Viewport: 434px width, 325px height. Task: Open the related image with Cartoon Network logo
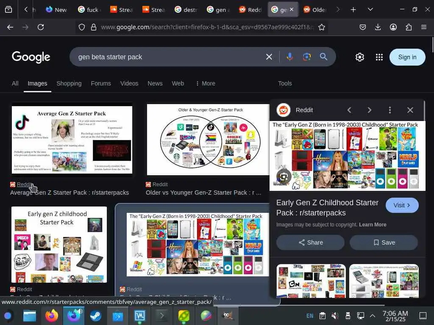(x=311, y=281)
